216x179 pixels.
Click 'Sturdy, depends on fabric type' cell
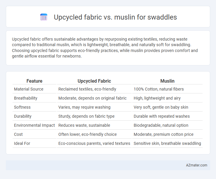[x=86, y=116]
